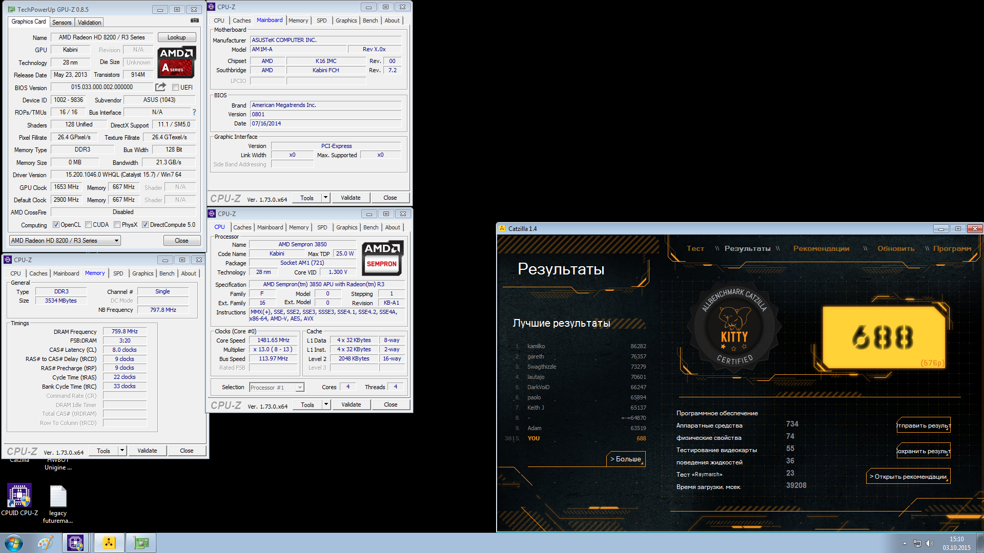984x553 pixels.
Task: Click the Lookup button in GPU-Z
Action: point(176,37)
